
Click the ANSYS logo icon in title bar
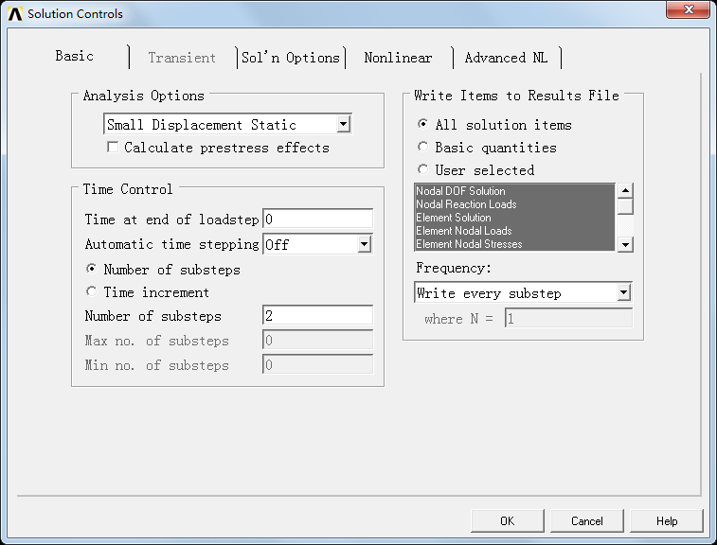(x=14, y=14)
